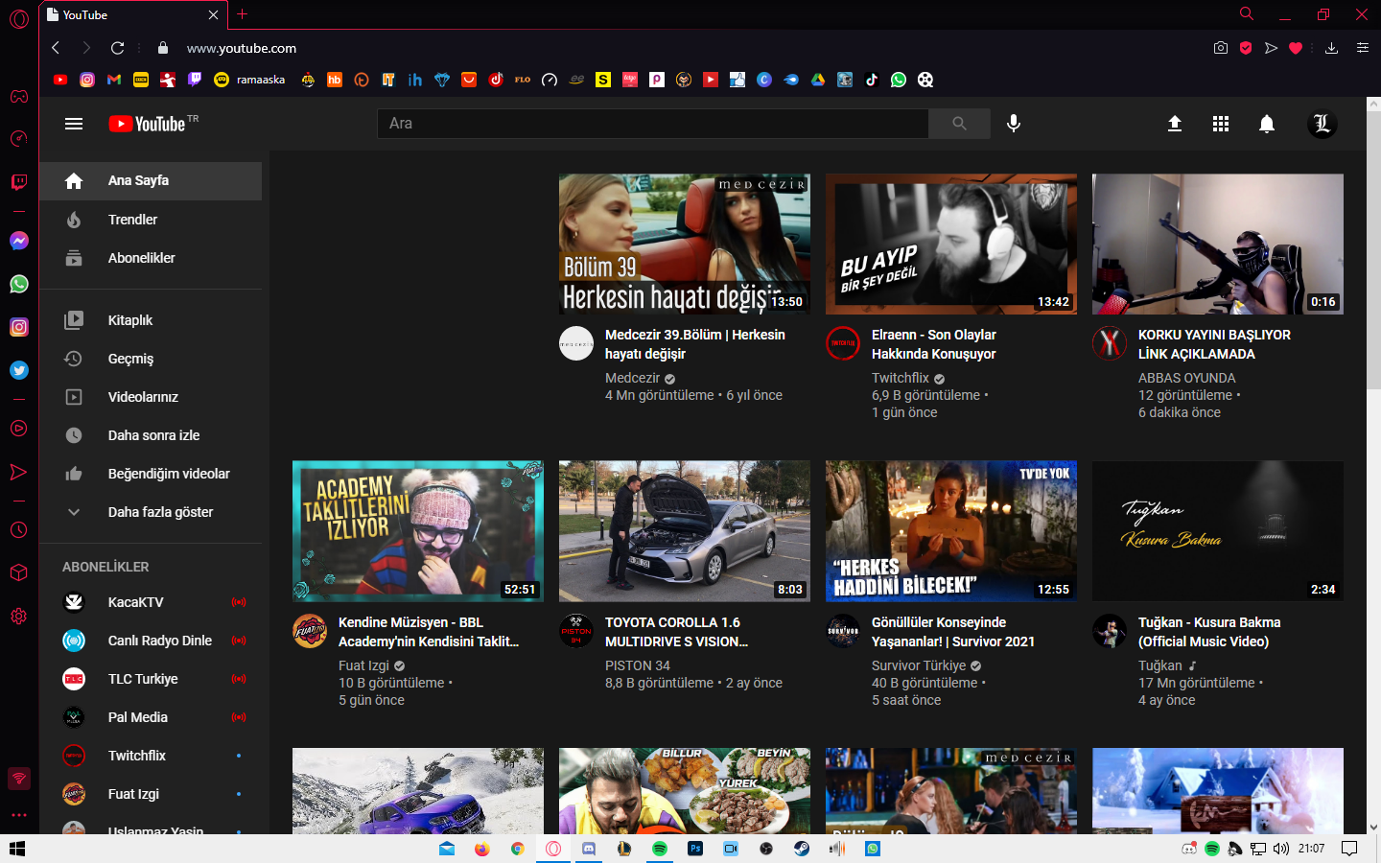The image size is (1381, 863).
Task: Open Fuat Izgi subscription in sidebar
Action: point(151,794)
